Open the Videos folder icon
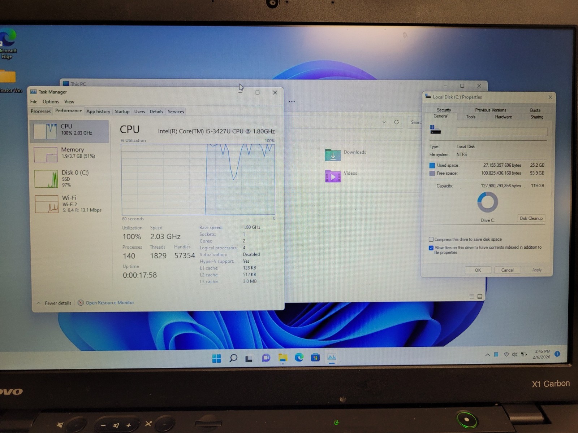This screenshot has width=578, height=433. pyautogui.click(x=333, y=176)
